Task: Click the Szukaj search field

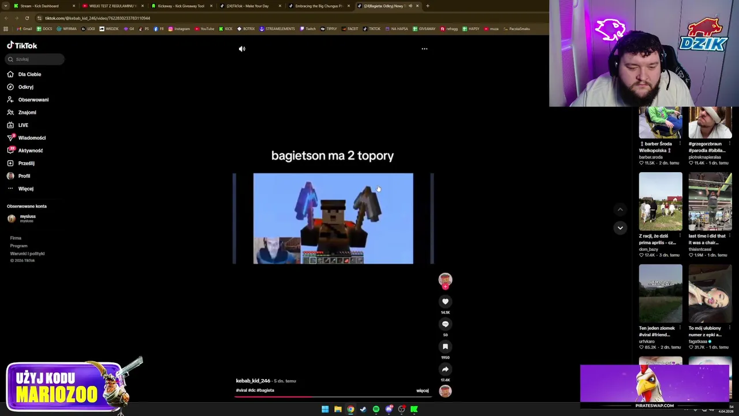Action: coord(35,59)
